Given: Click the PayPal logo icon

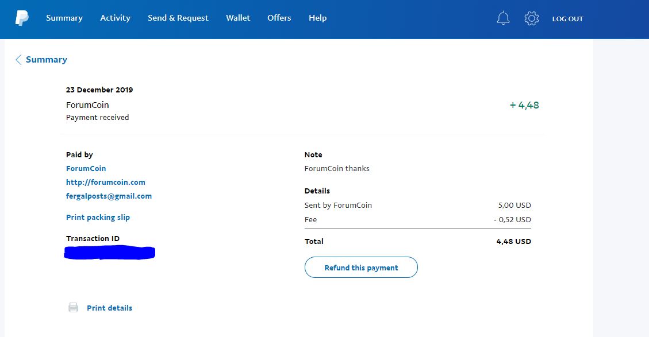Looking at the screenshot, I should click(x=22, y=18).
